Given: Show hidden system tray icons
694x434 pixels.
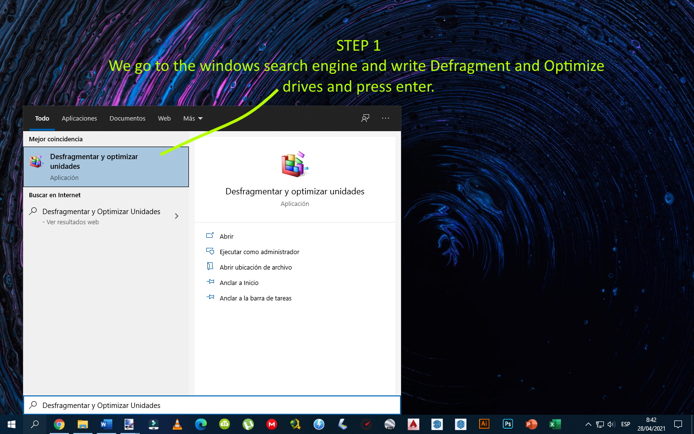Looking at the screenshot, I should [x=588, y=424].
